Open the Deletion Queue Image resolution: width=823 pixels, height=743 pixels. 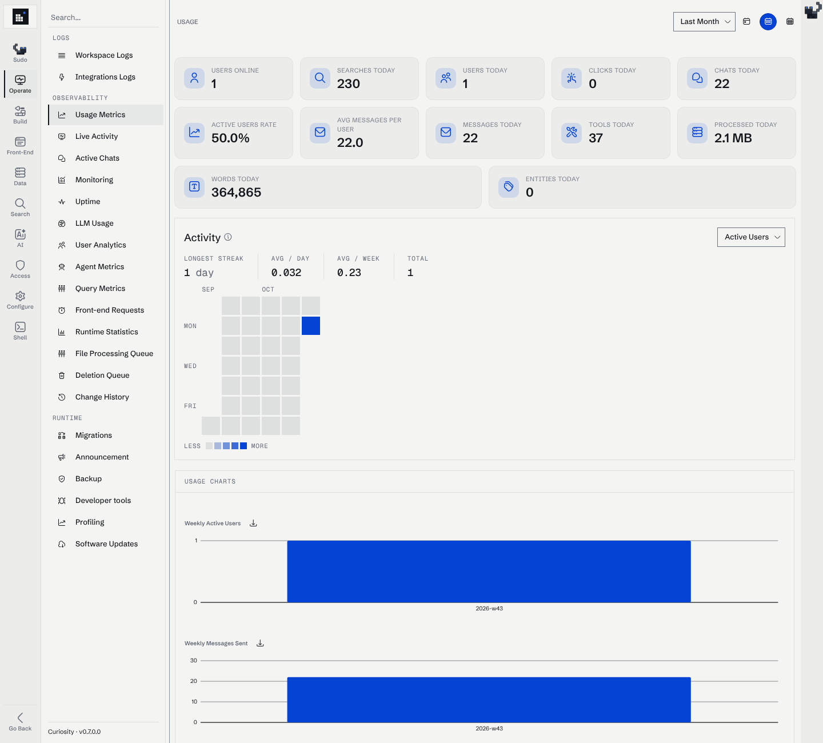106,376
